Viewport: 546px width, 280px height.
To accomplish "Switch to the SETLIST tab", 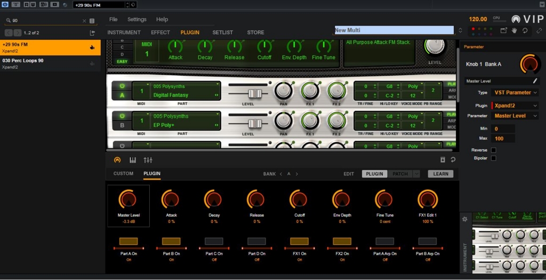I will click(223, 33).
